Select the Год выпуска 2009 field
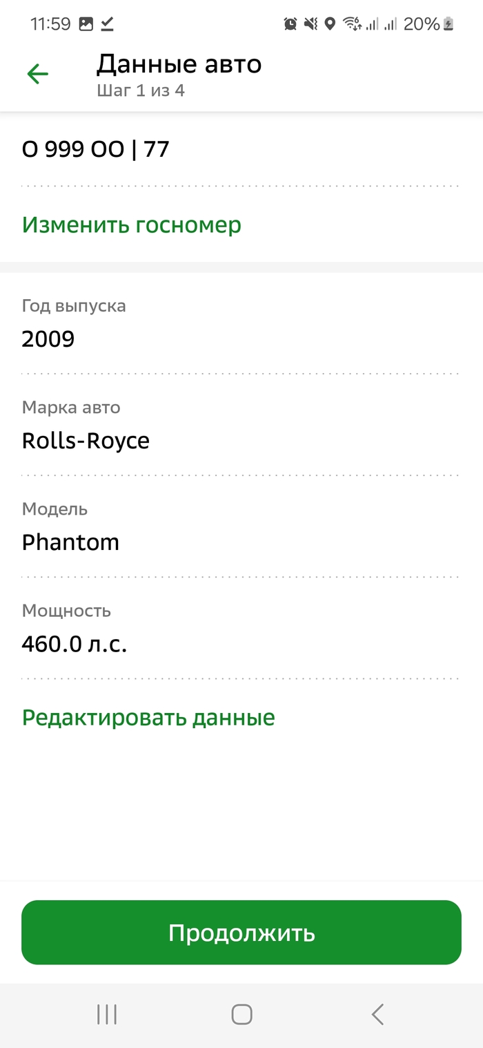 pos(241,325)
